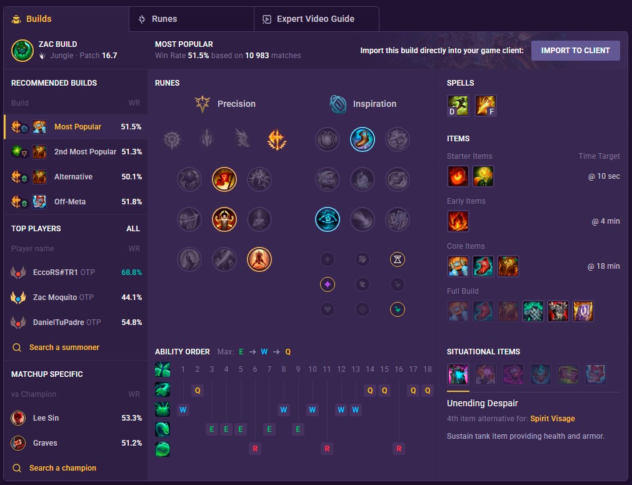Select the Magical Footwear rune icon
The image size is (632, 485).
pos(363,139)
